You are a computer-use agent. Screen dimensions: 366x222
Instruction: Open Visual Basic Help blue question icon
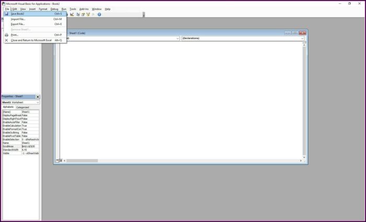[99, 15]
